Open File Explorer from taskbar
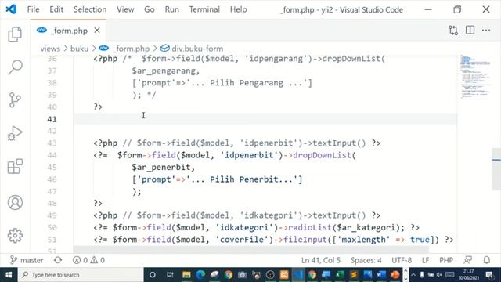 186,275
